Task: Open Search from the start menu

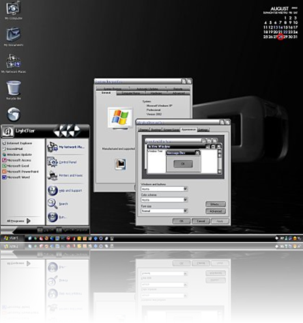Action: (x=58, y=204)
